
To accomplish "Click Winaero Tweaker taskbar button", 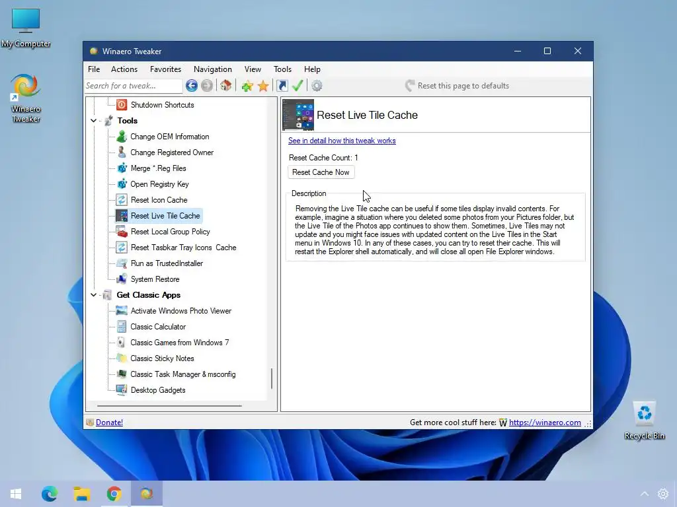I will 146,494.
